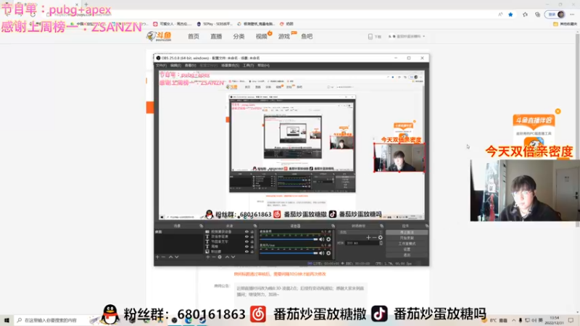580x326 pixels.
Task: Click 工作室模式 button in OBS
Action: pyautogui.click(x=407, y=243)
